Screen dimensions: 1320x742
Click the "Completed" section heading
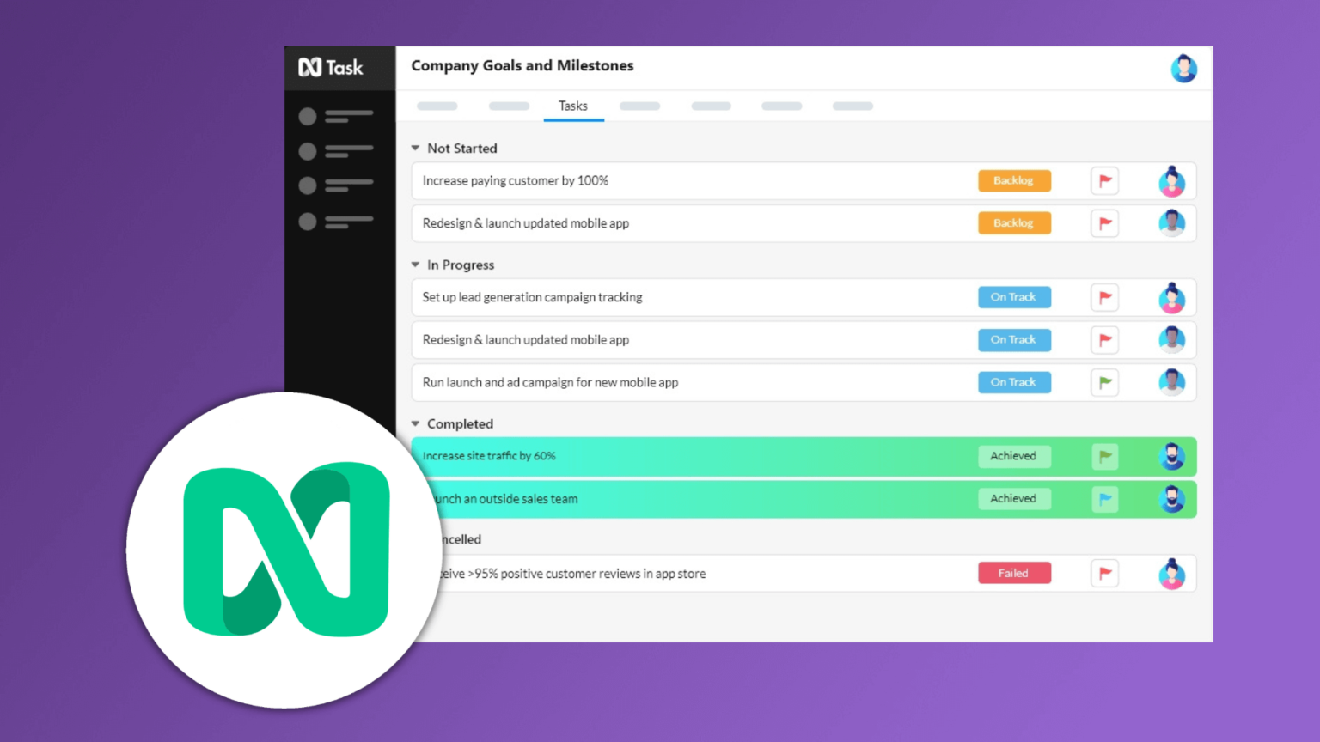click(461, 423)
